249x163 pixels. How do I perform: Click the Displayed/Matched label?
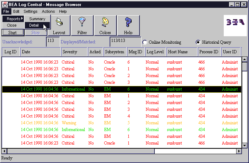point(78,42)
